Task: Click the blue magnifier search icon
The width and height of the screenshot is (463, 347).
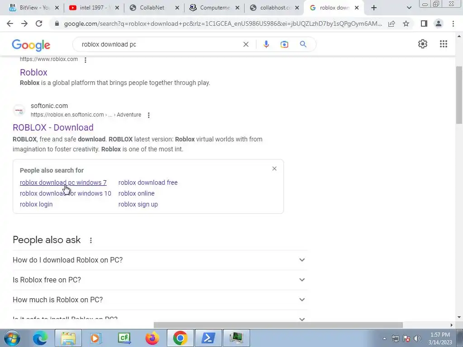Action: pyautogui.click(x=303, y=44)
